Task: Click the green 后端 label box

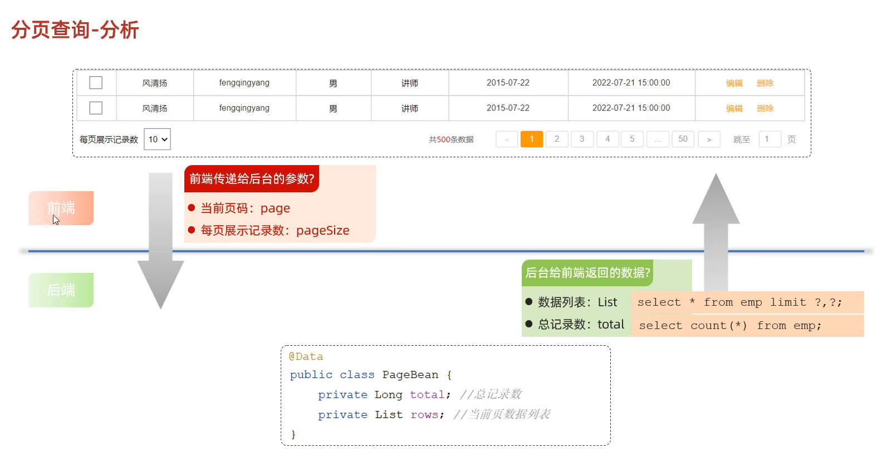Action: tap(61, 290)
